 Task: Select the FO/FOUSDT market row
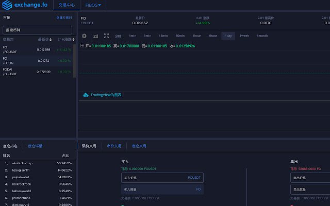point(37,49)
